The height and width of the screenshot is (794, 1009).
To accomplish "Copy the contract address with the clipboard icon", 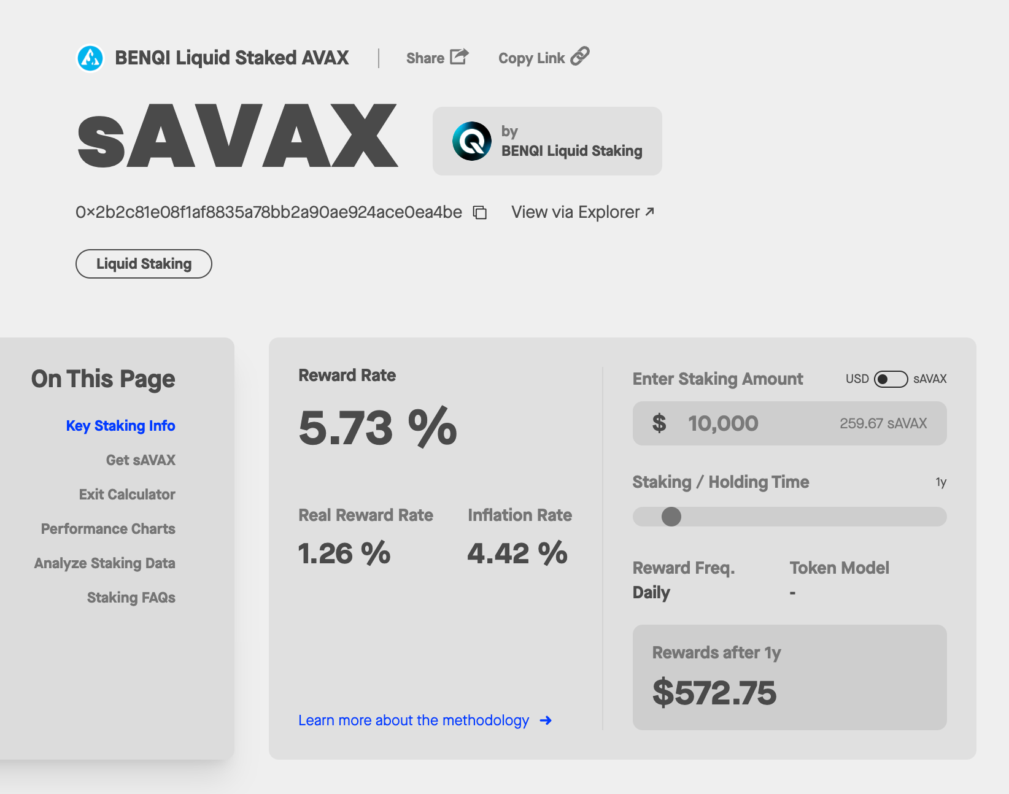I will coord(480,212).
